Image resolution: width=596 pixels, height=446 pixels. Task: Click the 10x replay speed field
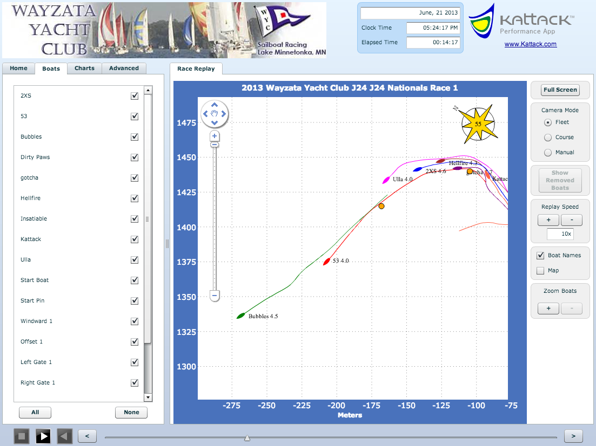[560, 234]
